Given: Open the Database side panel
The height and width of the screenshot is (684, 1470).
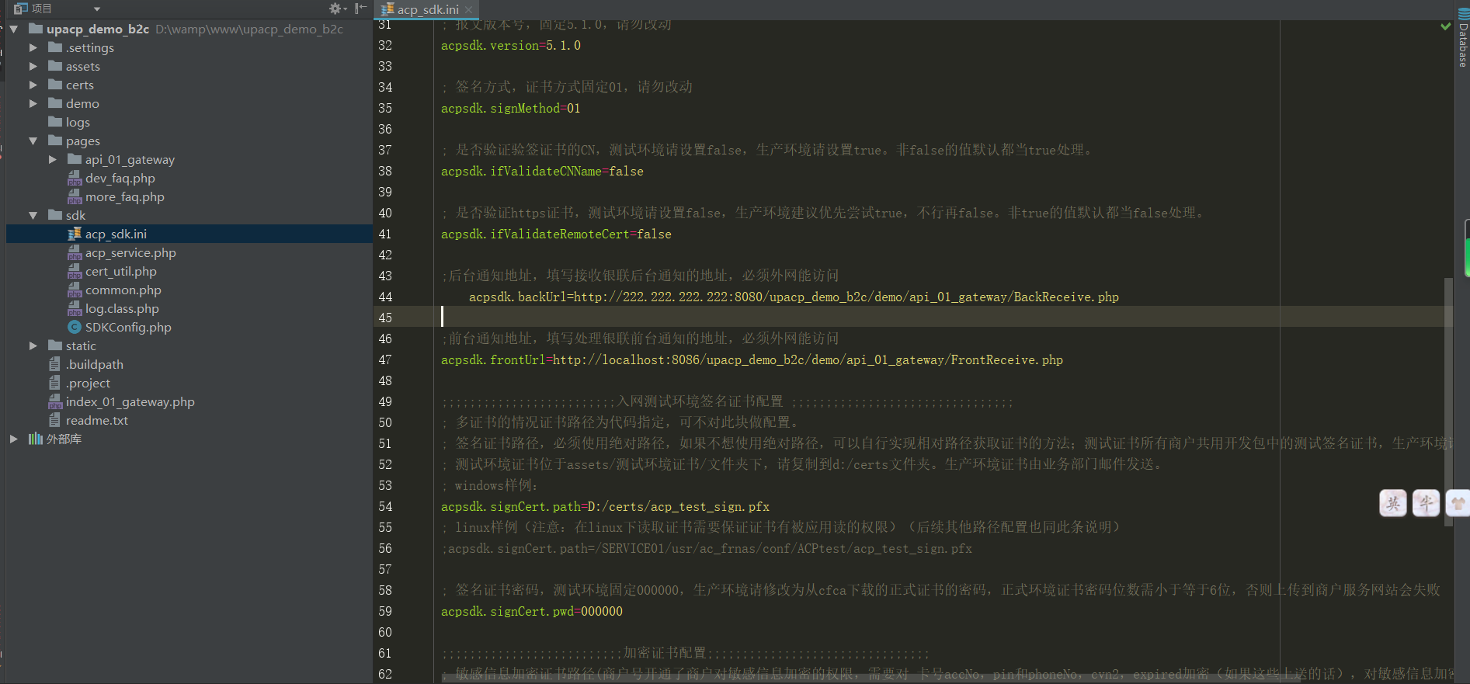Looking at the screenshot, I should pyautogui.click(x=1462, y=37).
